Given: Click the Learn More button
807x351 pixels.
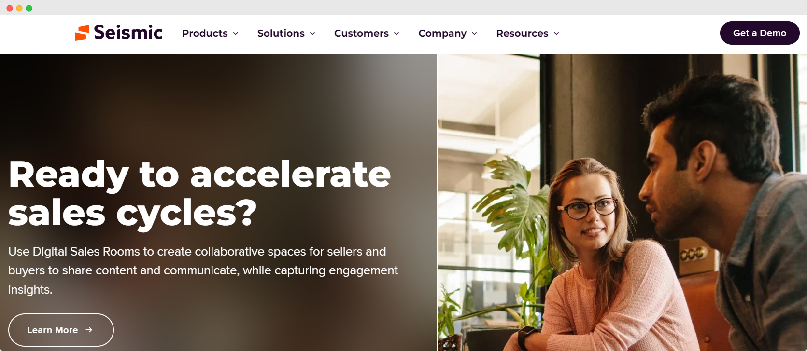Looking at the screenshot, I should click(x=61, y=330).
